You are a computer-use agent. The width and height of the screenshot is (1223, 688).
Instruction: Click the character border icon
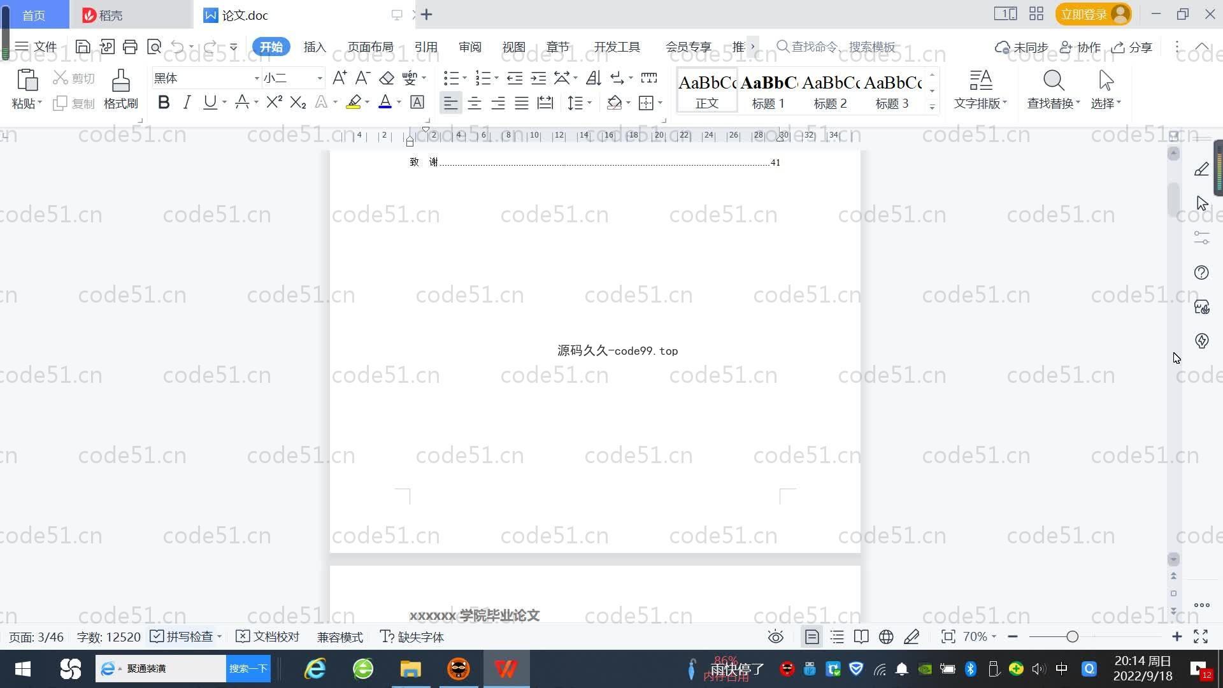pos(417,102)
